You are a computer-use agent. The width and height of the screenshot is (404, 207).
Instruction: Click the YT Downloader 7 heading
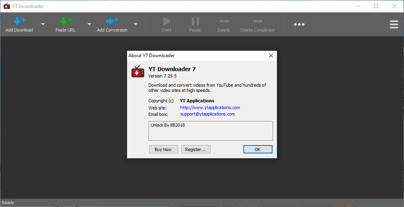172,69
